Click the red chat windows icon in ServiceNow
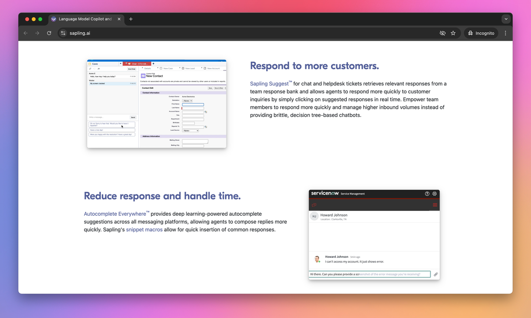Image resolution: width=531 pixels, height=318 pixels. [314, 205]
